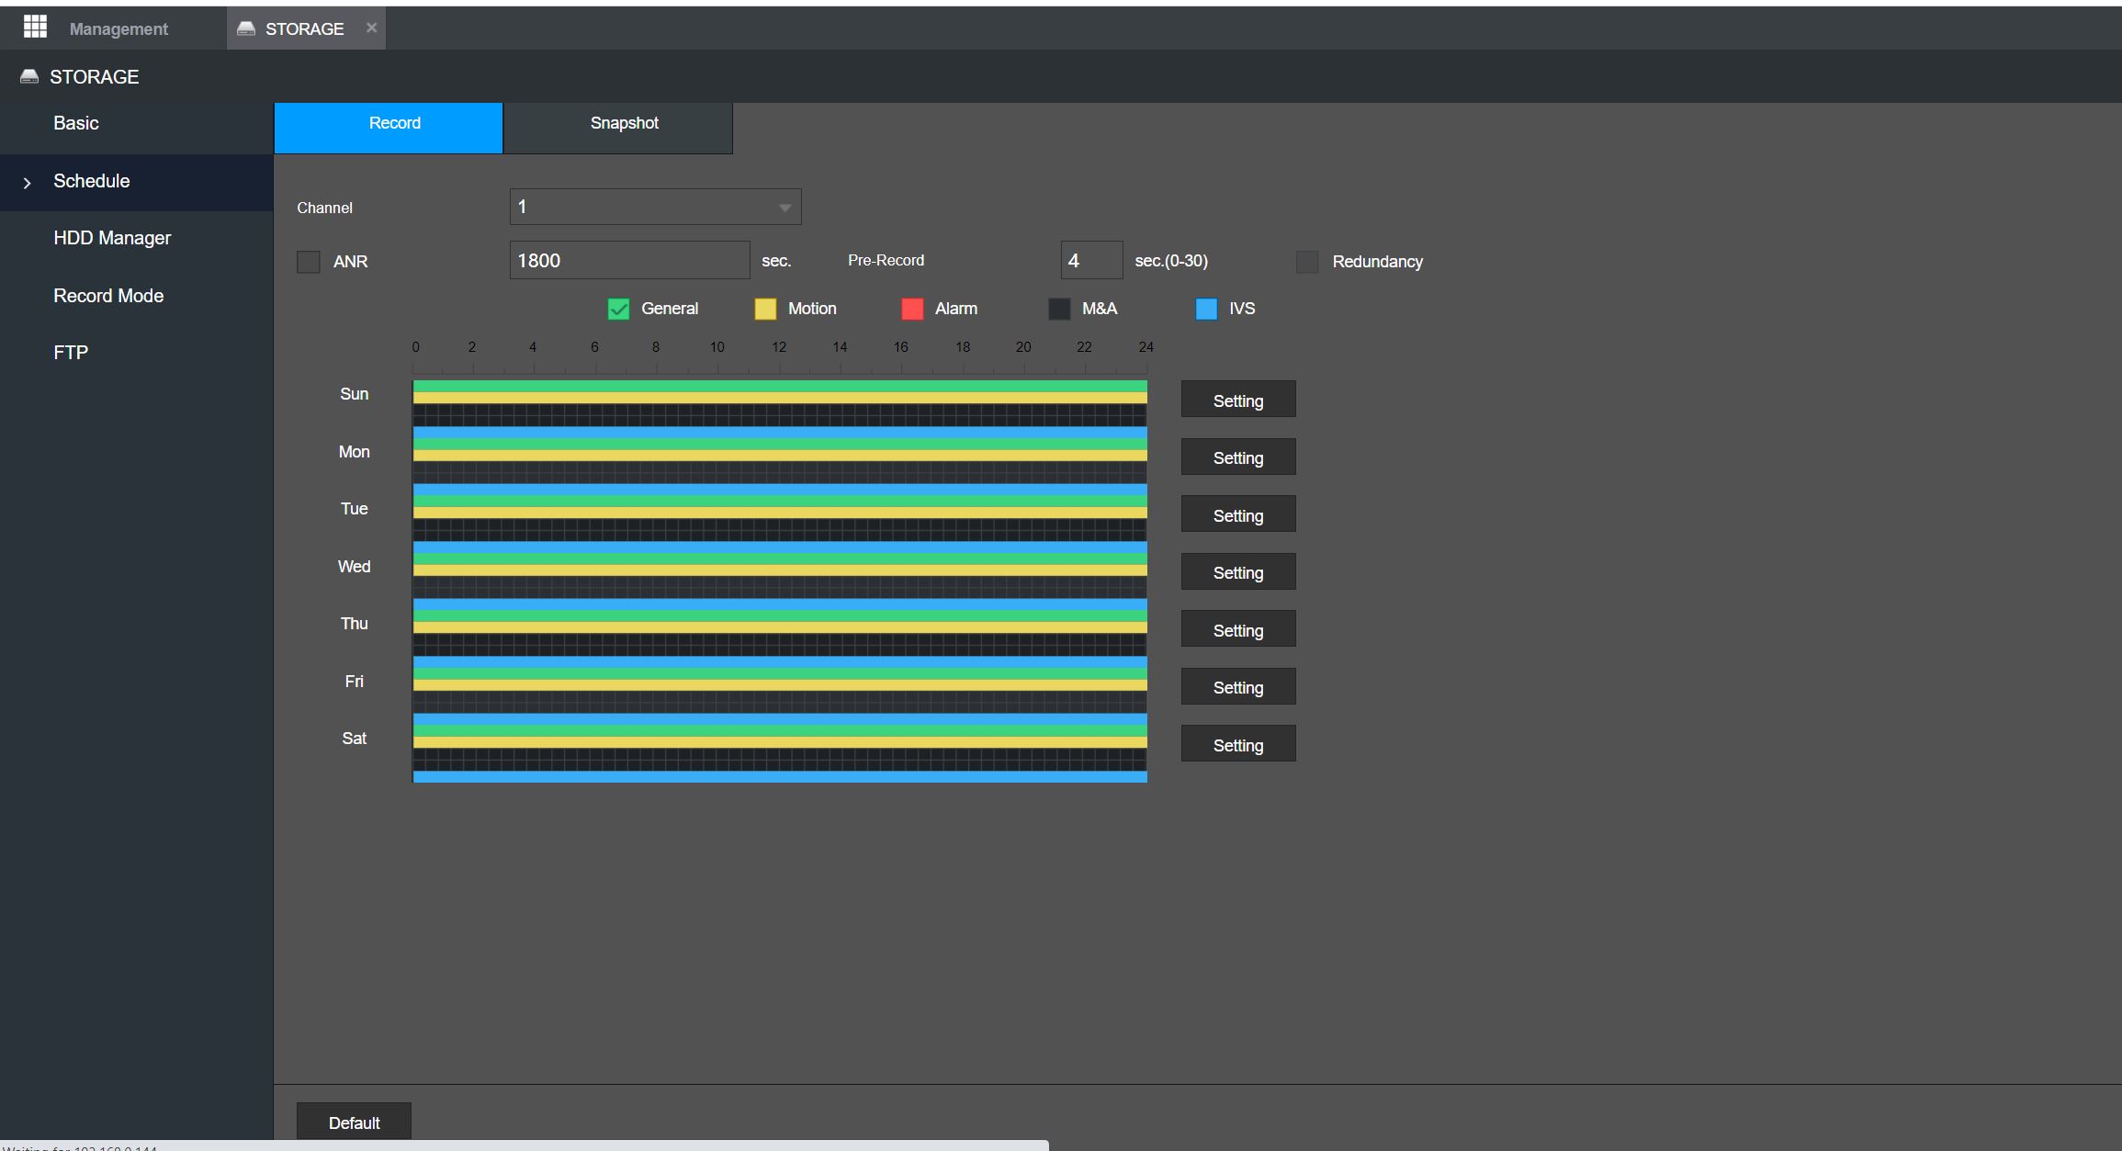Image resolution: width=2122 pixels, height=1151 pixels.
Task: Uncheck the General record type checkbox
Action: click(x=618, y=309)
